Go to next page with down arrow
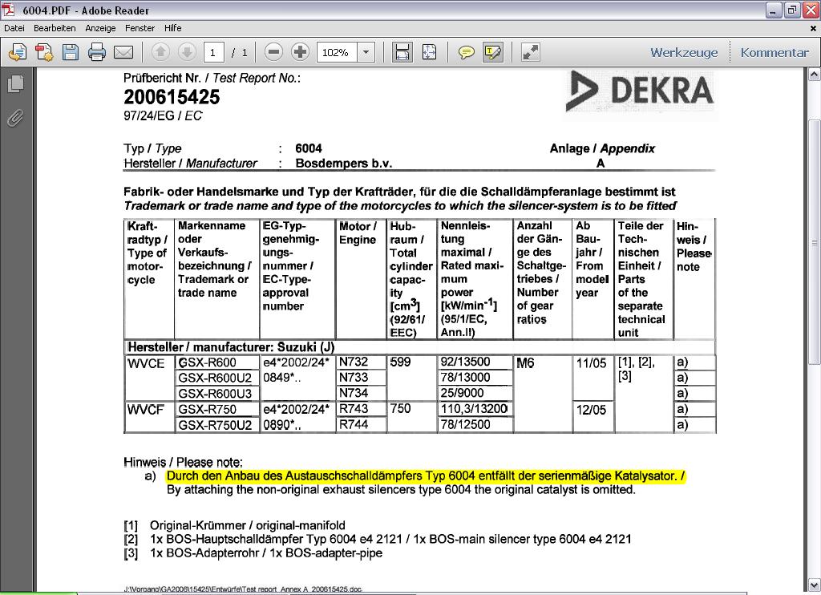Viewport: 821px width, 595px height. click(187, 52)
